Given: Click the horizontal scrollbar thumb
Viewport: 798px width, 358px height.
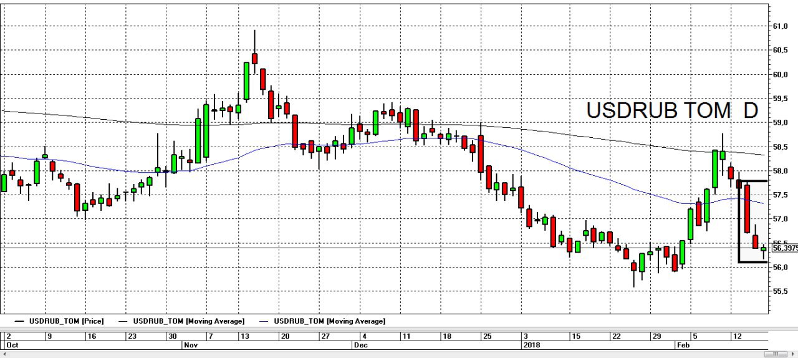Looking at the screenshot, I should (777, 354).
